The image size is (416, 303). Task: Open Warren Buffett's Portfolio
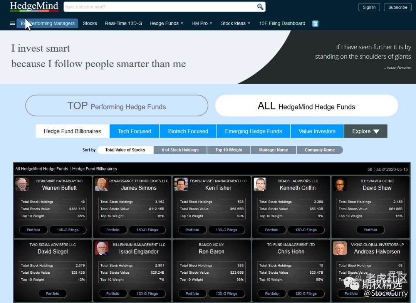34,230
